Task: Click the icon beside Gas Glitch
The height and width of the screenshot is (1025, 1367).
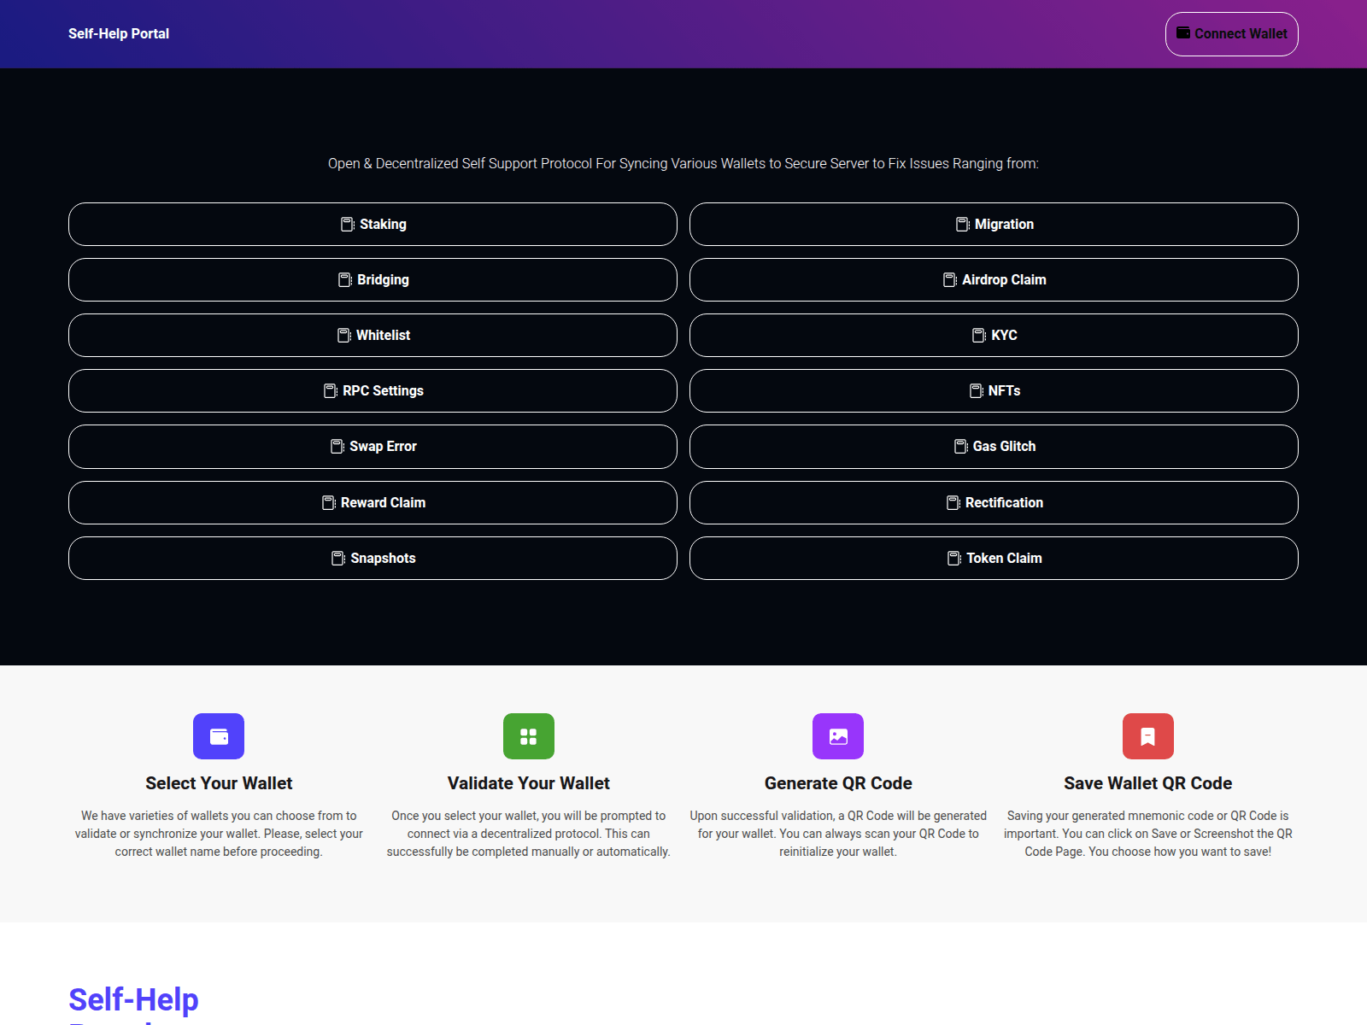Action: [x=961, y=447]
